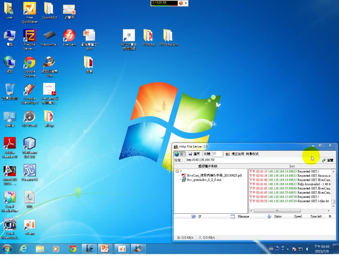
Task: Select the 0709.fsp folder icon
Action: tap(149, 38)
